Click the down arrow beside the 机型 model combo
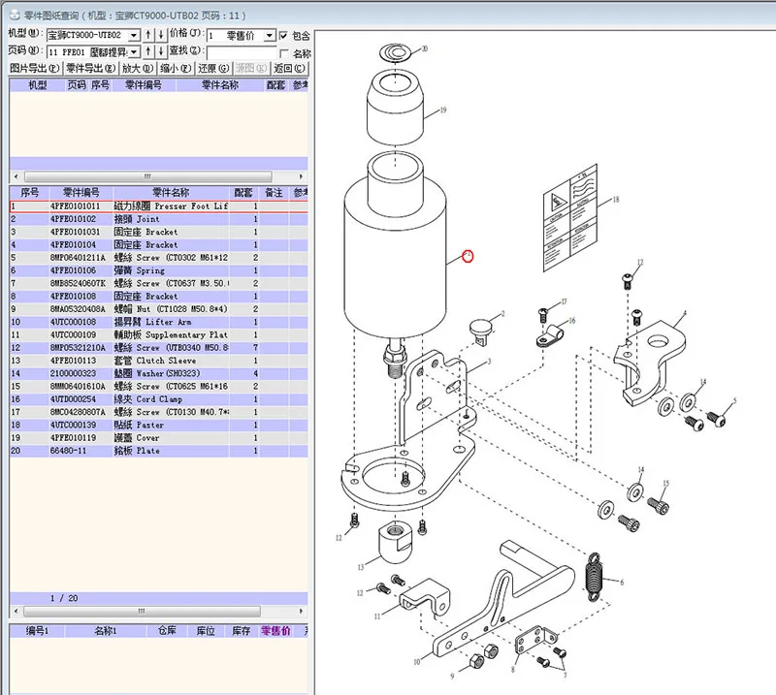 (161, 35)
